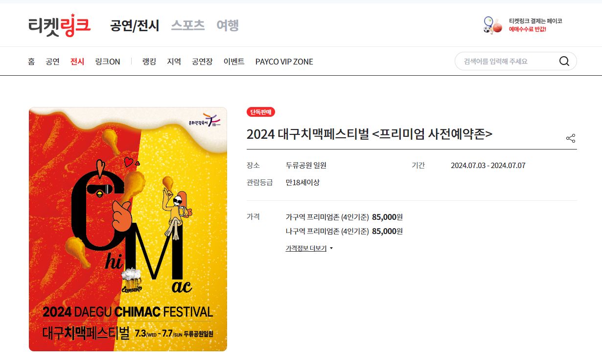The width and height of the screenshot is (602, 363).
Task: Open the 랭킹 menu item
Action: click(x=149, y=62)
